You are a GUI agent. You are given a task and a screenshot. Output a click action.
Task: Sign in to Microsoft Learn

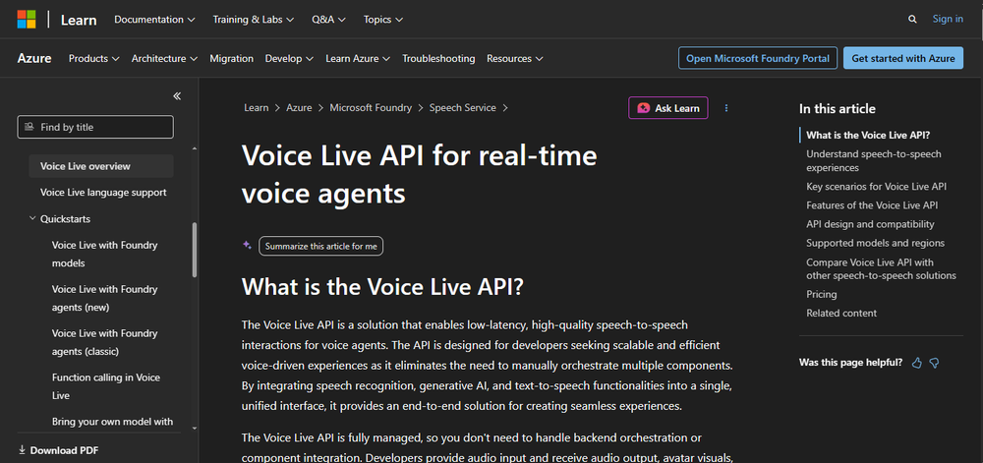pos(948,19)
